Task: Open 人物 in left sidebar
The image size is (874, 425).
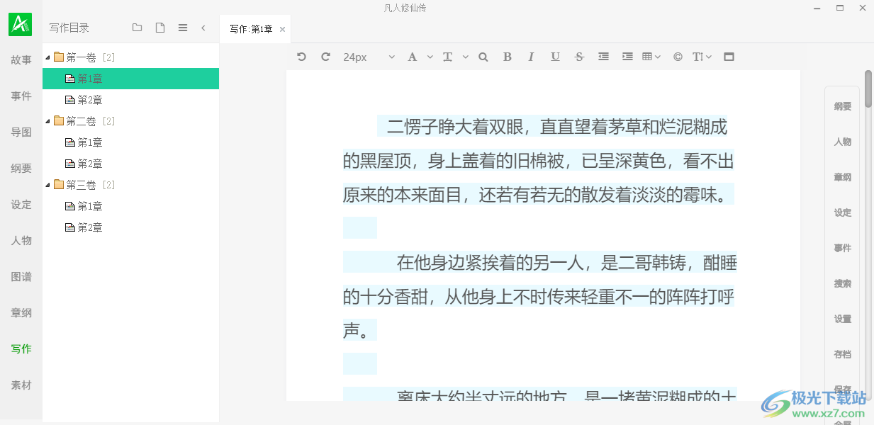Action: (21, 241)
